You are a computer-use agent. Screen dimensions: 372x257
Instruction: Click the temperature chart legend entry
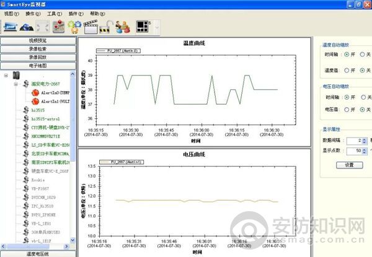118,51
